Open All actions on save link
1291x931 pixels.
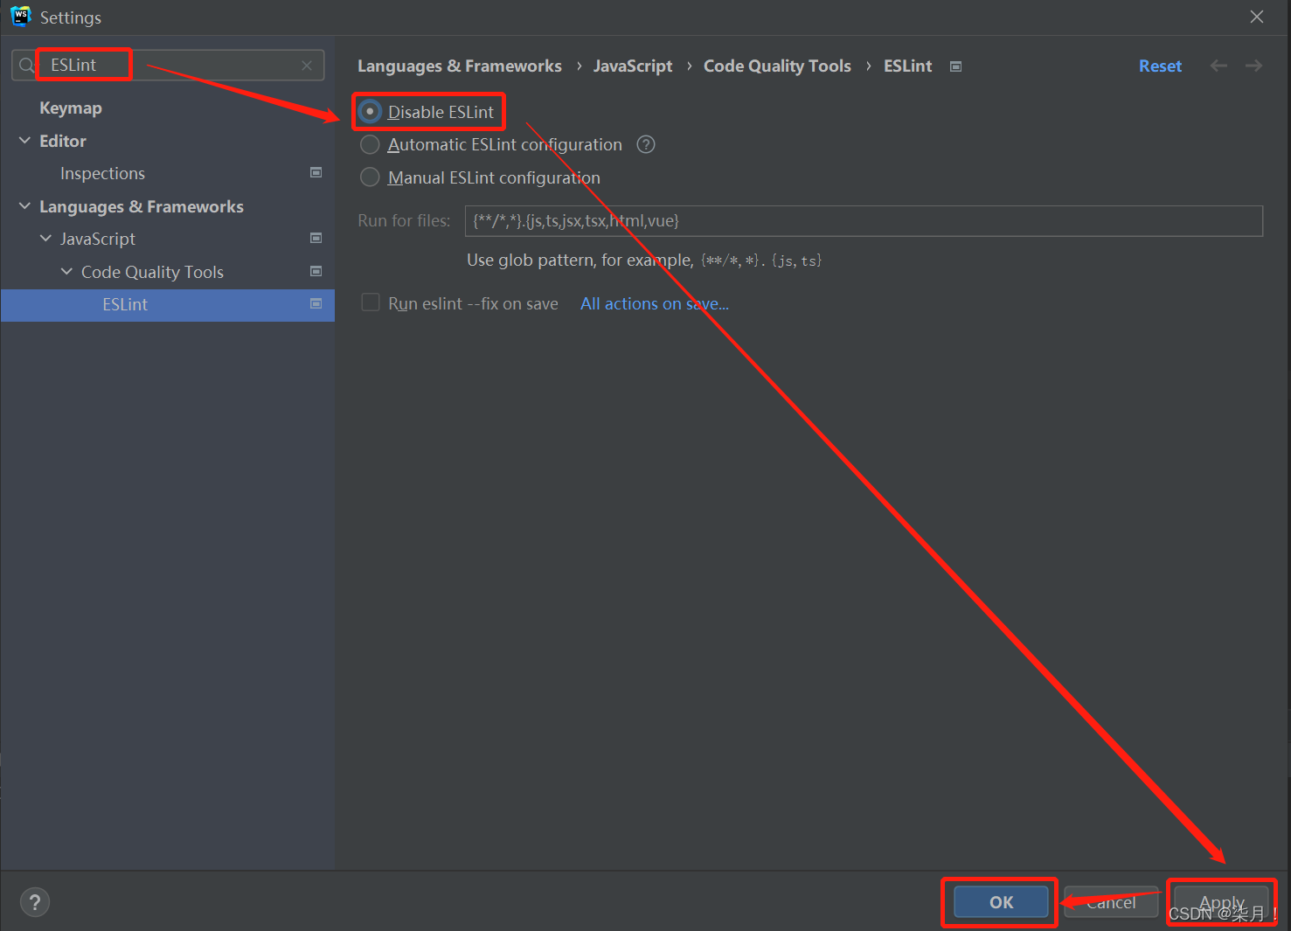tap(655, 303)
